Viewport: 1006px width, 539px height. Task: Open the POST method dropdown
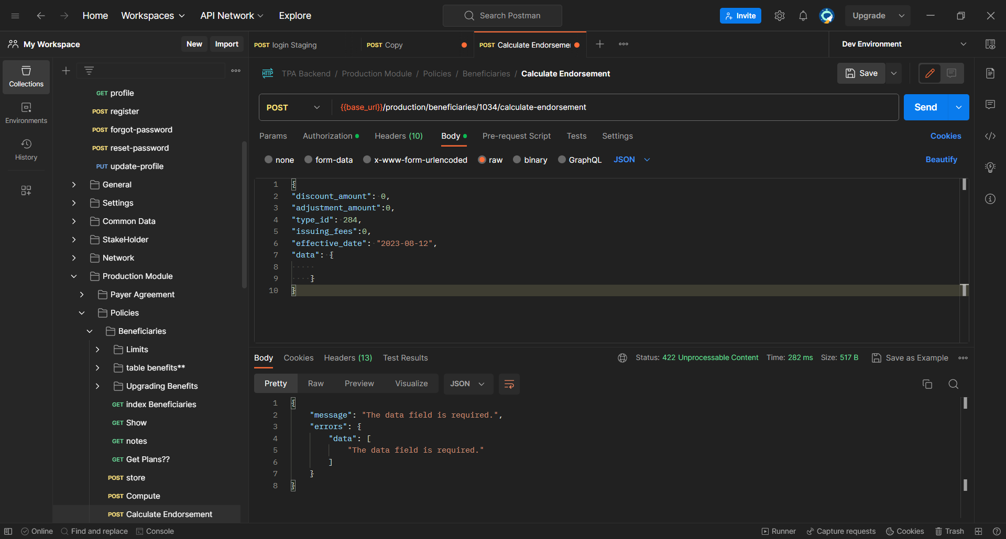[293, 107]
